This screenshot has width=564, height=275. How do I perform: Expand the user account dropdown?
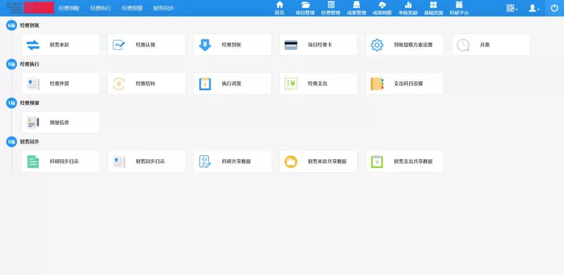coord(534,8)
